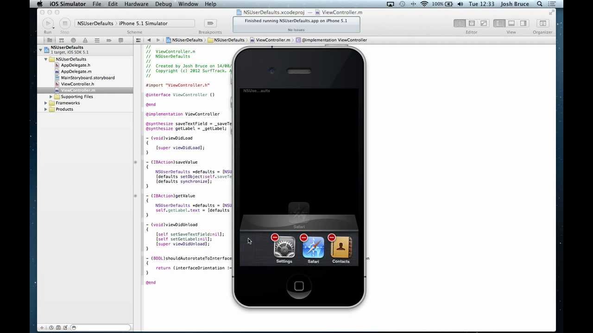The width and height of the screenshot is (593, 333).
Task: Open the Apple menu
Action: tap(40, 4)
